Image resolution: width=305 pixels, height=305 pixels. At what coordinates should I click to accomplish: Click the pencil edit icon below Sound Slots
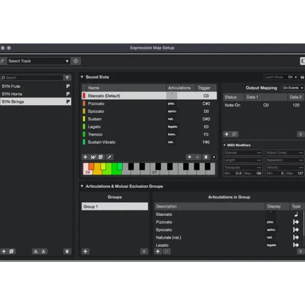(110, 157)
